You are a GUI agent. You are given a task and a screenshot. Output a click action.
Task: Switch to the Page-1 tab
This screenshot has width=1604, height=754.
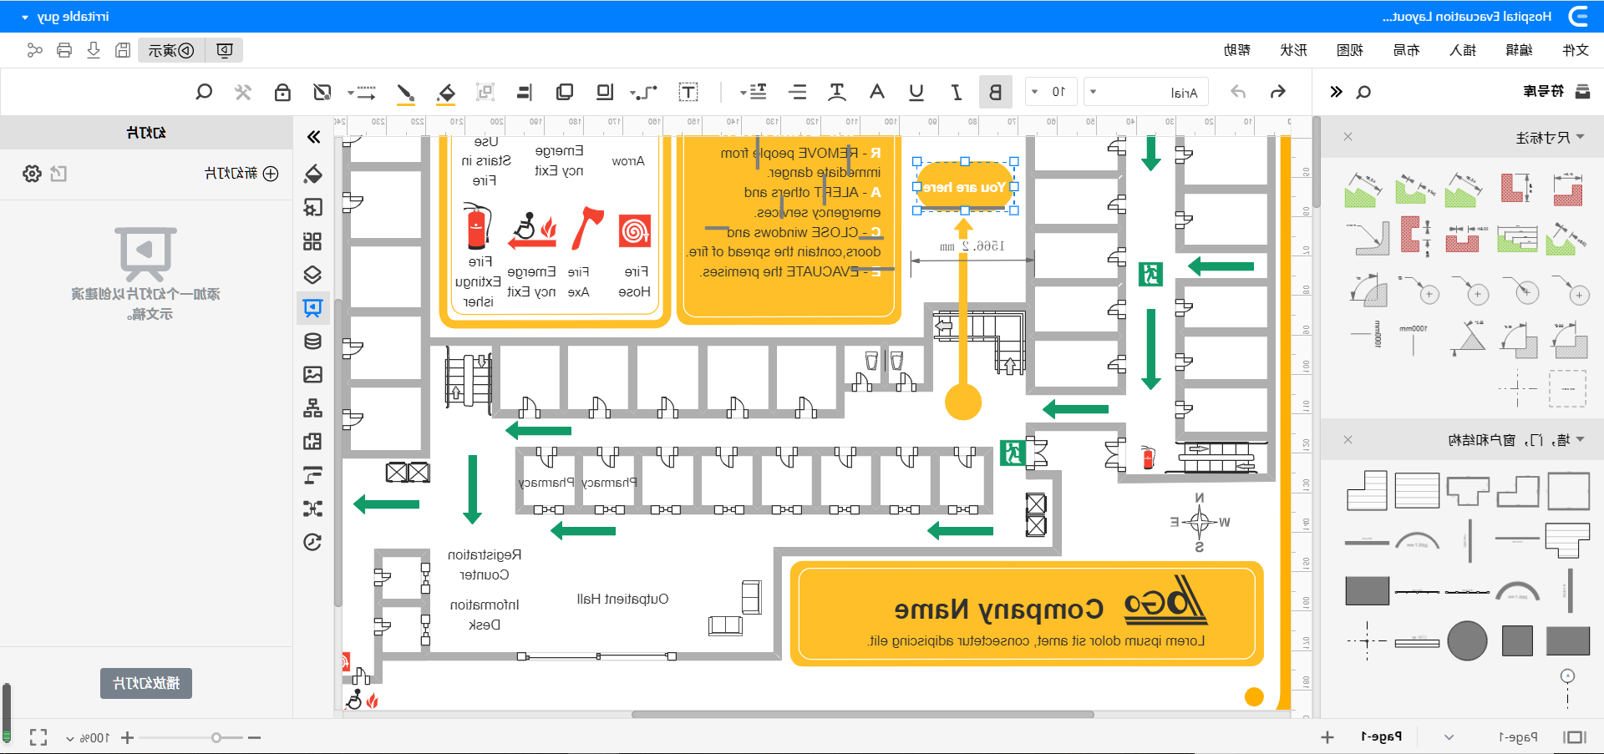click(1381, 736)
